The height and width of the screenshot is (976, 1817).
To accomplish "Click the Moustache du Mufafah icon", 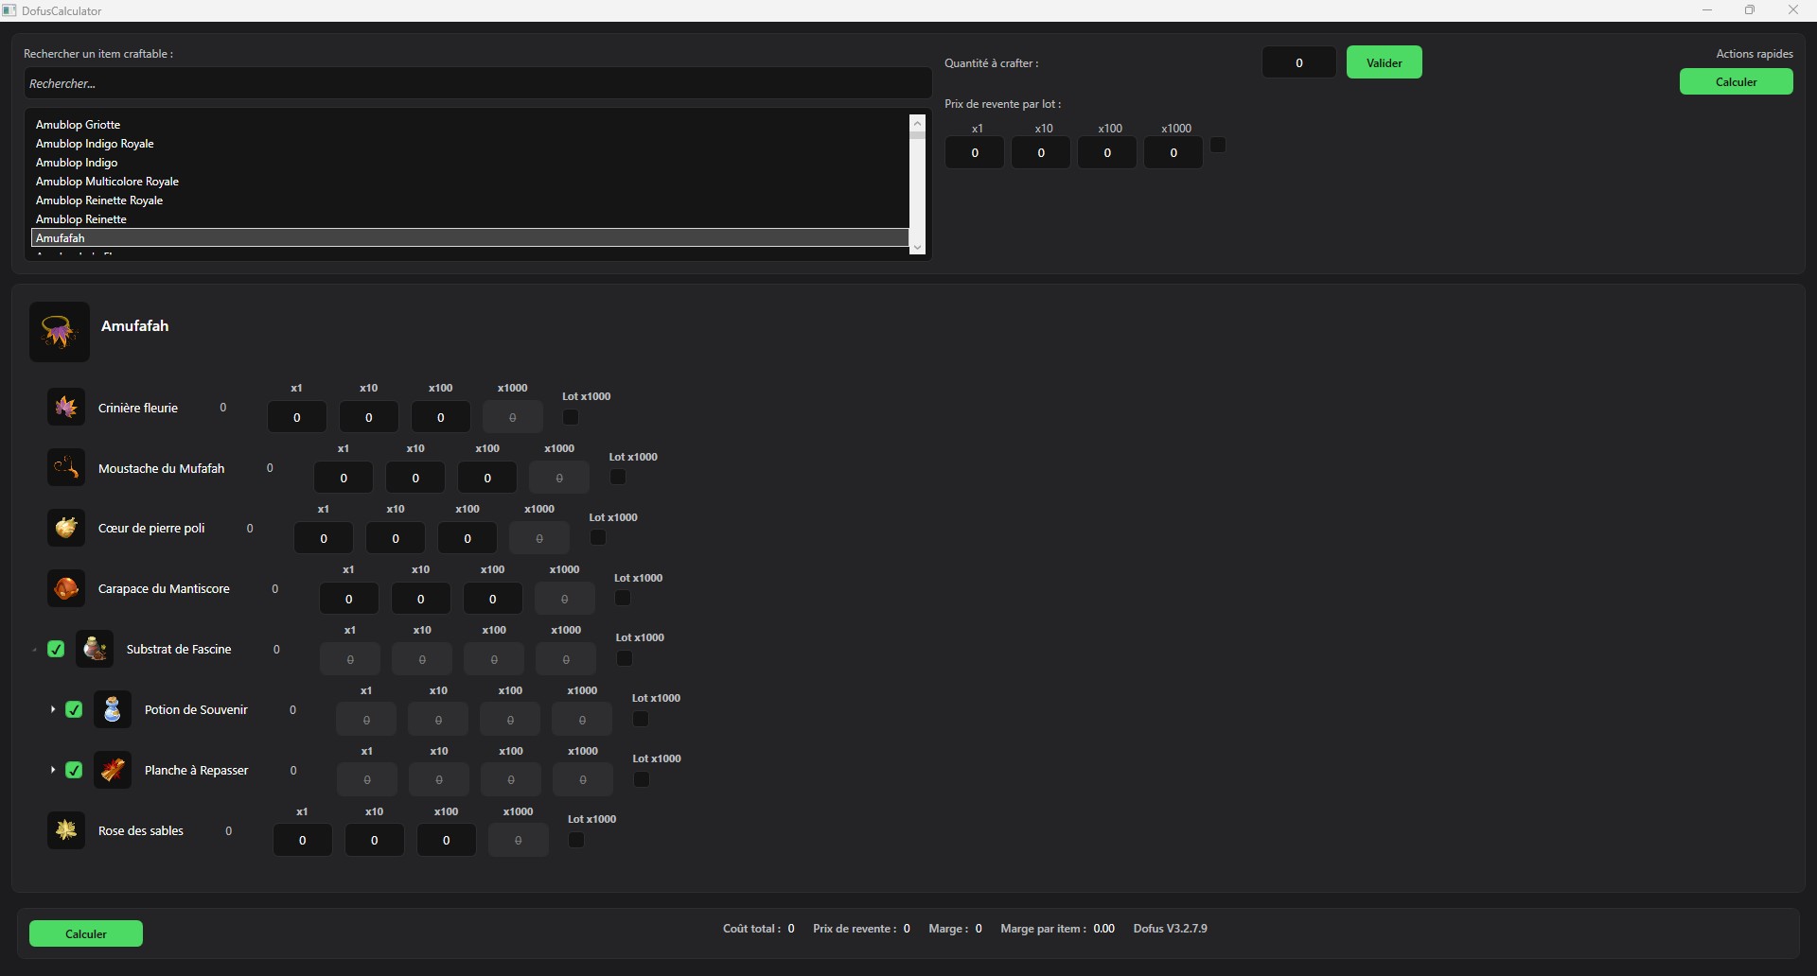I will pos(66,468).
